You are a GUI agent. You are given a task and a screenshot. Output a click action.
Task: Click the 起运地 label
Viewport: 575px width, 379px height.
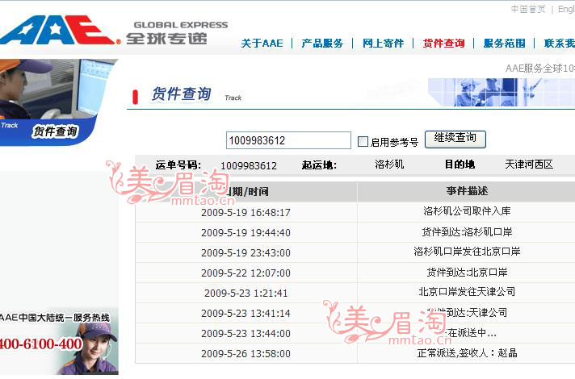pyautogui.click(x=319, y=165)
